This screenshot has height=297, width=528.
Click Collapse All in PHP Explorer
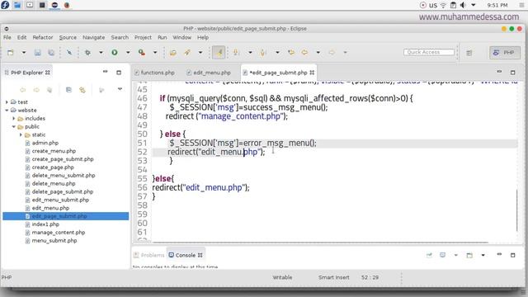68,90
